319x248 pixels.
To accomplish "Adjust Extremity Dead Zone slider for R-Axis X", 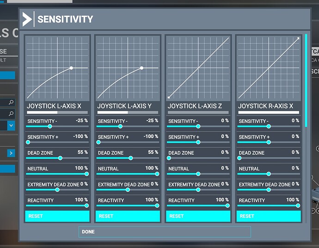I will point(269,190).
